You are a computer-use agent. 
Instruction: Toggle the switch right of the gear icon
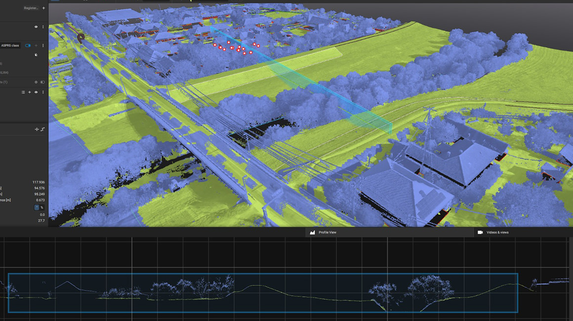pos(42,82)
